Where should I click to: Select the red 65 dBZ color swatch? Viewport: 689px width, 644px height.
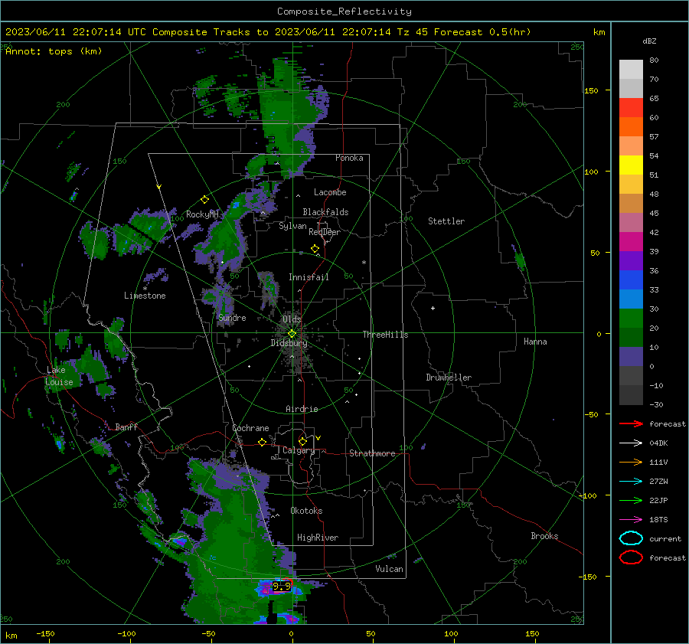(x=631, y=108)
